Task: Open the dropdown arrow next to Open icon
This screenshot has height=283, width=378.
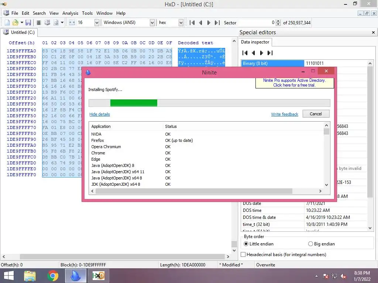Action: 22,22
